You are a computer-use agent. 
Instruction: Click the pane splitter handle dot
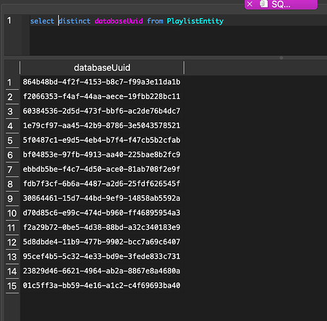[x=281, y=58]
